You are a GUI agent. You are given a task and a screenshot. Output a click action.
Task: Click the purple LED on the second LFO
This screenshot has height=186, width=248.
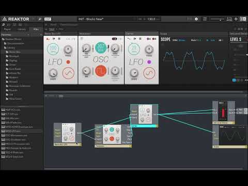pos(149,62)
